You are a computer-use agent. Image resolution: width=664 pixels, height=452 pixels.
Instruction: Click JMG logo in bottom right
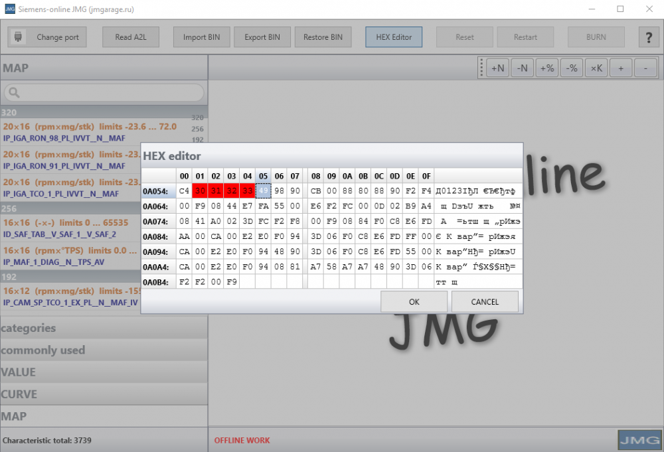pyautogui.click(x=639, y=441)
